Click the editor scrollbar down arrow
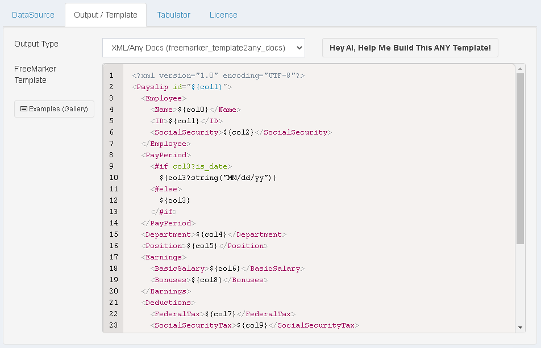Viewport: 541px width, 348px height. (x=520, y=328)
